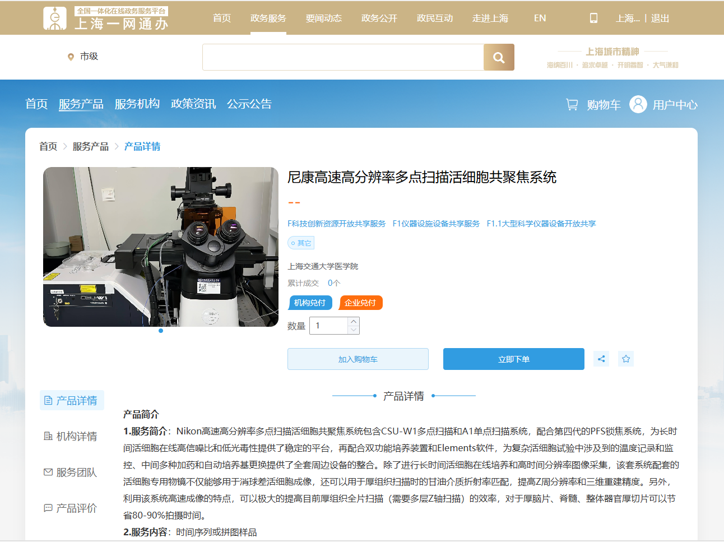Decrease quantity with the down arrow
The height and width of the screenshot is (542, 724).
click(x=353, y=330)
